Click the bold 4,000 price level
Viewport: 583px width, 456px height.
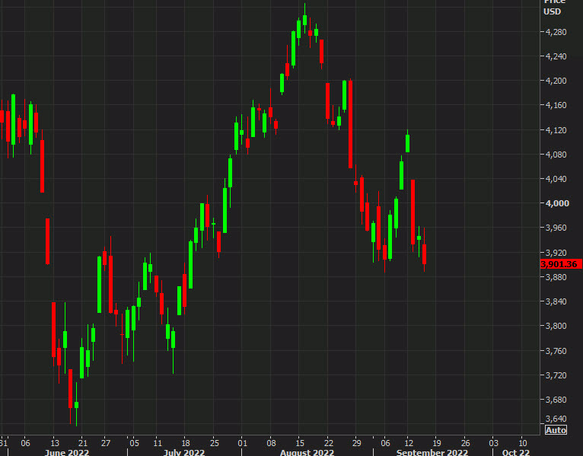click(x=557, y=203)
